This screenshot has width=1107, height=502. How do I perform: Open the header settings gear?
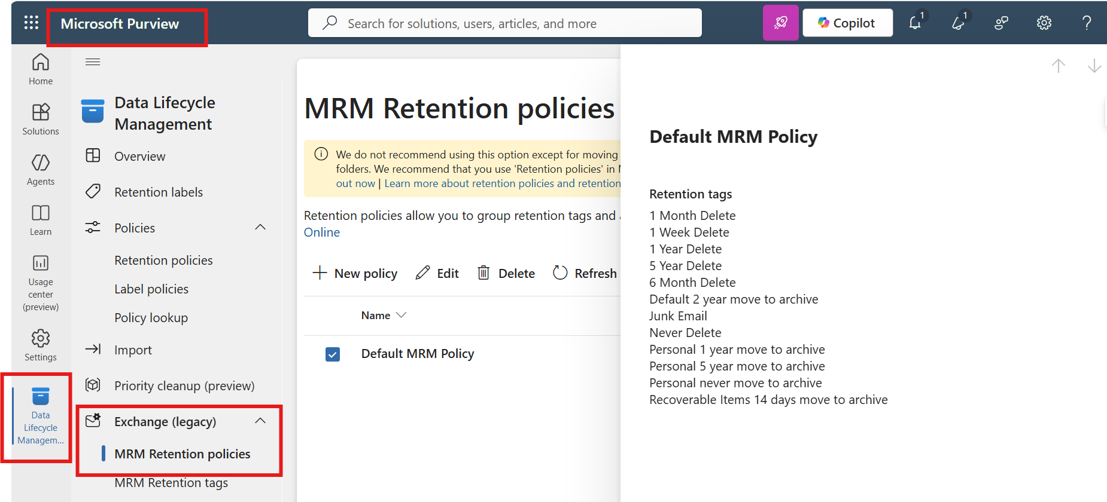(1044, 23)
